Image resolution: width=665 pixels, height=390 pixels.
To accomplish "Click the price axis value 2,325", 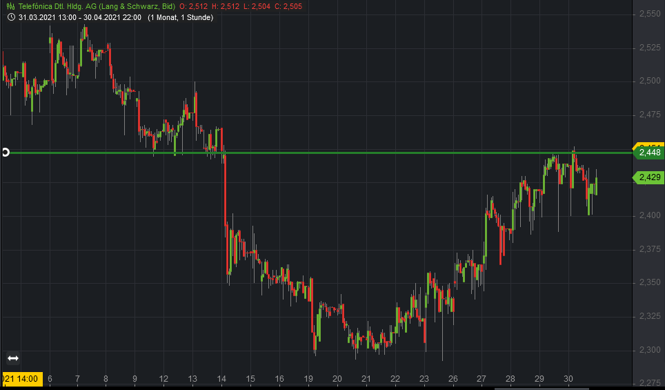I will [x=650, y=316].
